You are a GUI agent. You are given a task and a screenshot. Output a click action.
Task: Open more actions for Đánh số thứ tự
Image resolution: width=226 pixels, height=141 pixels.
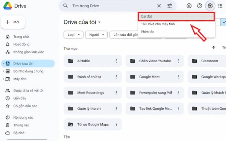coord(116,77)
